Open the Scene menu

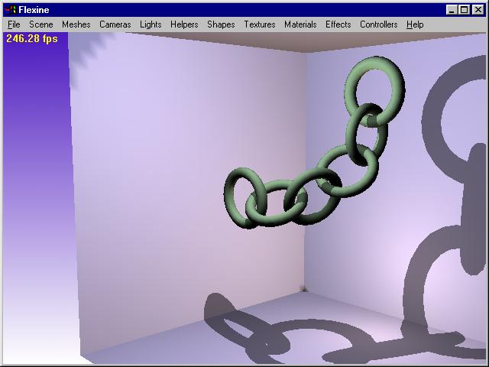(40, 24)
